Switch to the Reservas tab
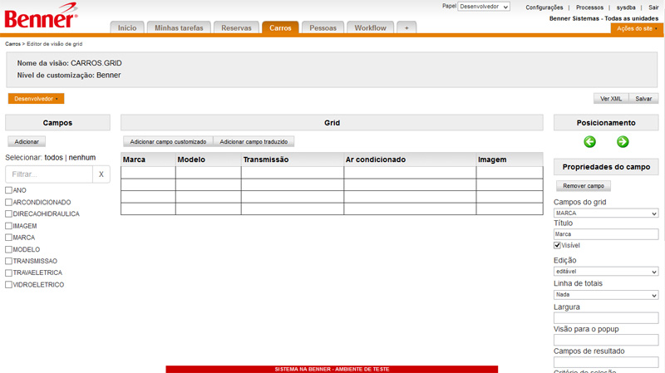Screen dimensions: 665x373 (237, 28)
